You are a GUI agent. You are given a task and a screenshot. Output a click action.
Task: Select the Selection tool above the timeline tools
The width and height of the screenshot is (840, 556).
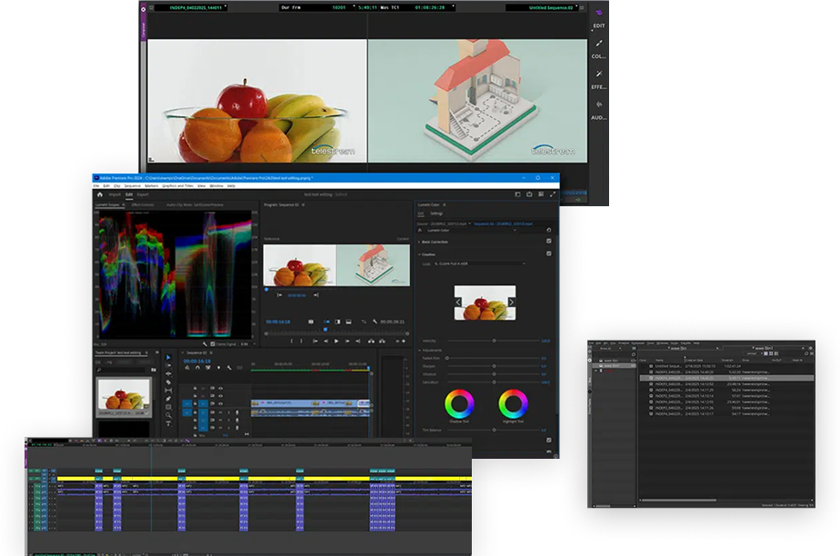168,357
